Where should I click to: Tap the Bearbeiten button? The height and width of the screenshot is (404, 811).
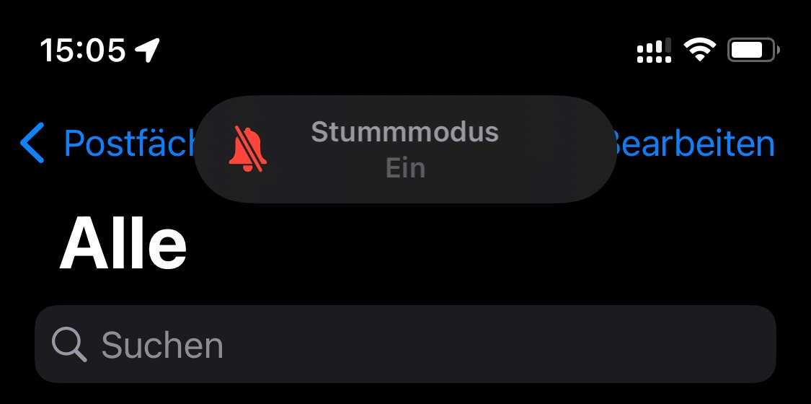[693, 143]
